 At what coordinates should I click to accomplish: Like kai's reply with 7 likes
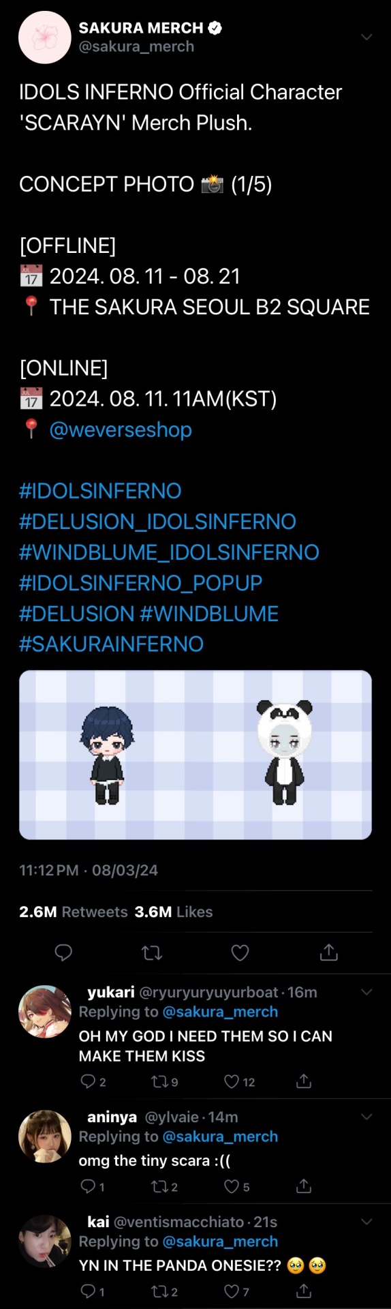(x=236, y=1291)
